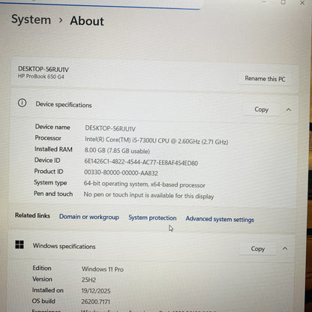Screen dimensions: 312x312
Task: Click the System type label
Action: (50, 183)
